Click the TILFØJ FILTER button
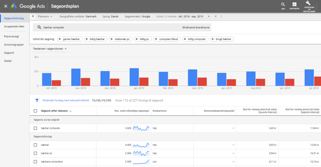 pos(102,100)
